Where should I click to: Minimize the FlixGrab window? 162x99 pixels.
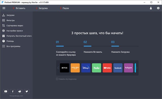pyautogui.click(x=145, y=2)
